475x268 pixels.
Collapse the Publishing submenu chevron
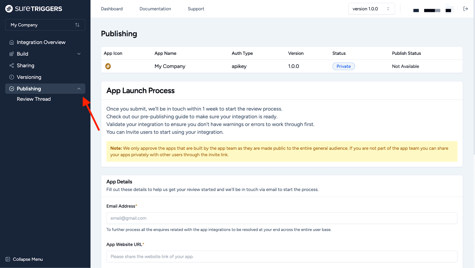point(79,89)
